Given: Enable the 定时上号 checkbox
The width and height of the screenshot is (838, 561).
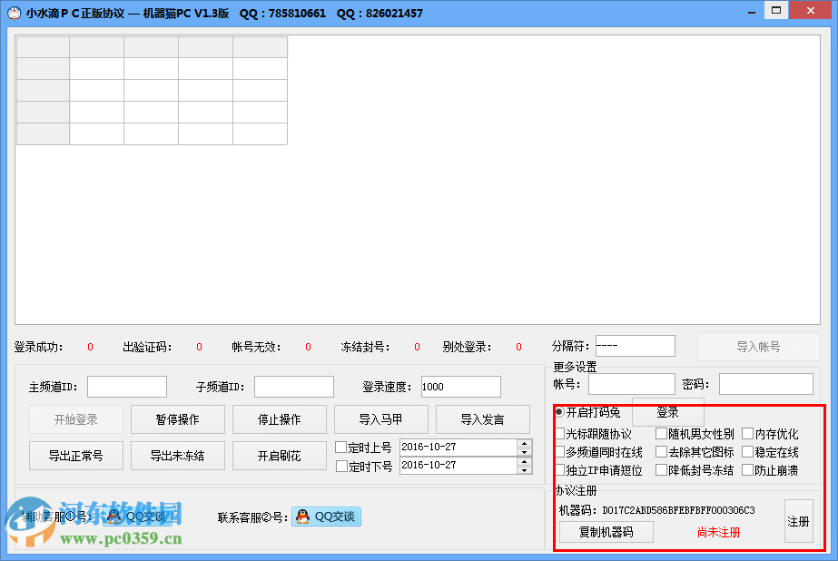Looking at the screenshot, I should click(340, 448).
